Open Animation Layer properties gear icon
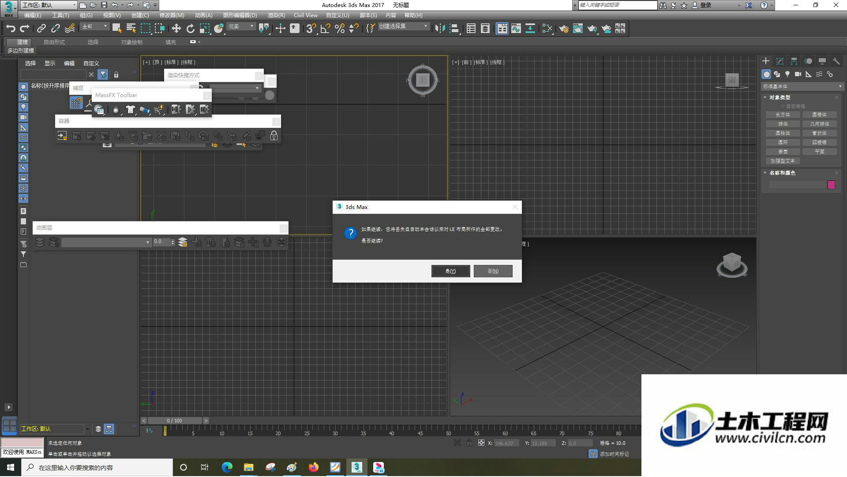Viewport: 847px width, 477px height. 183,242
